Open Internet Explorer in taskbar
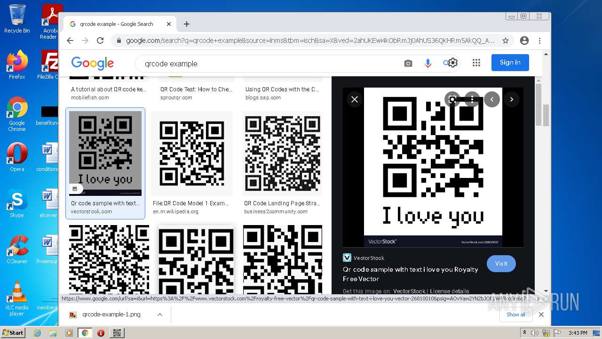602x339 pixels. [x=37, y=332]
